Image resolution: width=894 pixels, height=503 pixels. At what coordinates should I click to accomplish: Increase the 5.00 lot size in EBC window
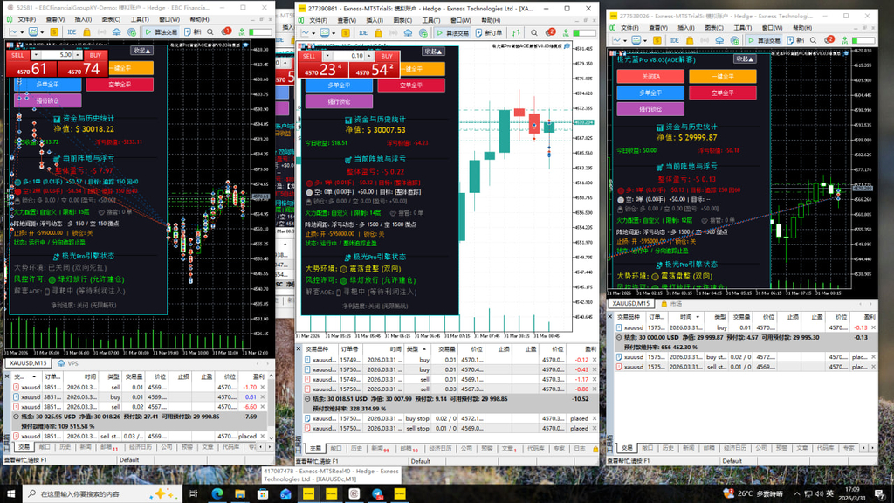point(77,55)
